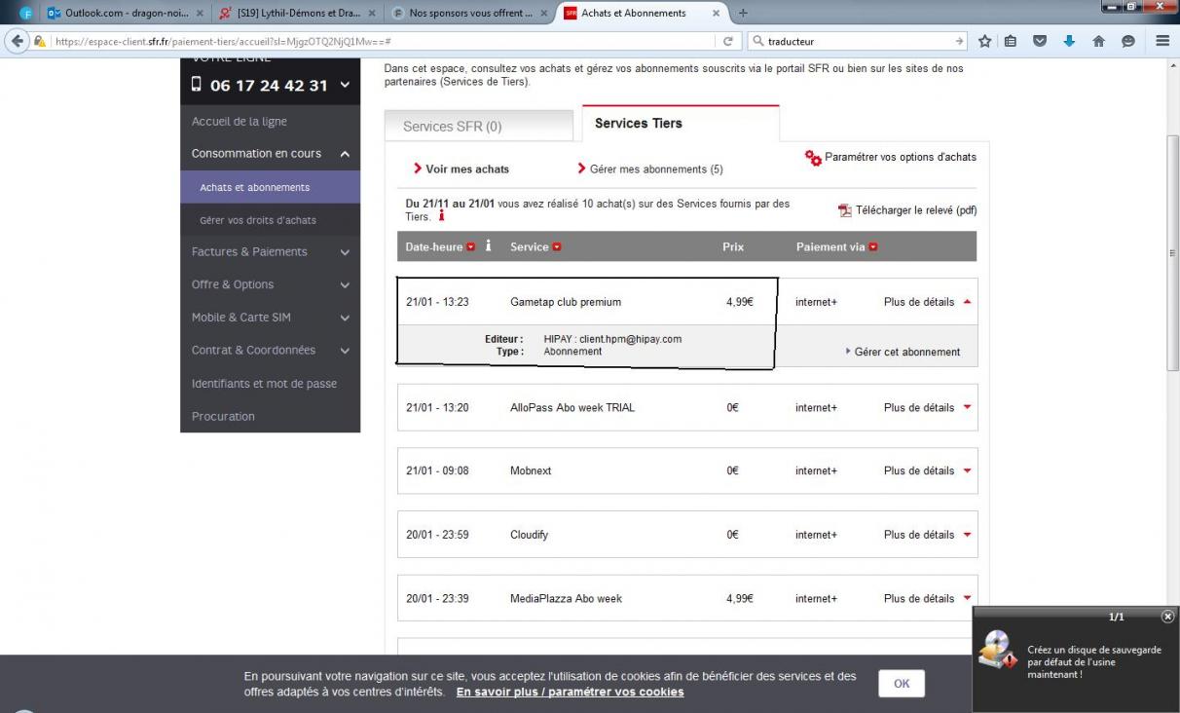Click the bookmark star icon
Viewport: 1180px width, 713px height.
984,41
